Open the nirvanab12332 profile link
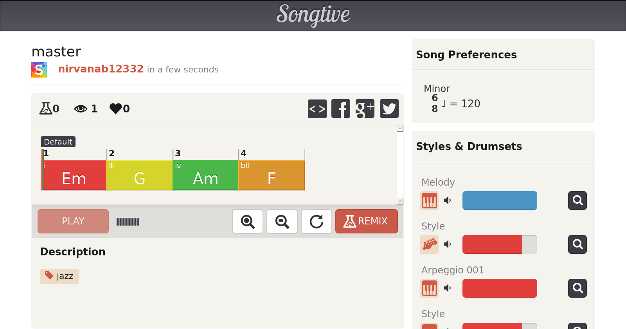 tap(101, 69)
